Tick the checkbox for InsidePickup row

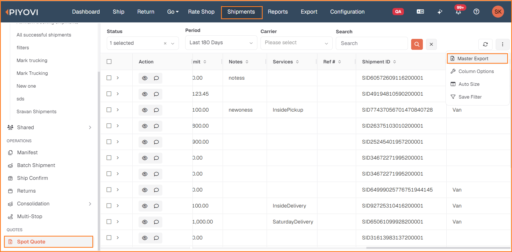point(109,110)
